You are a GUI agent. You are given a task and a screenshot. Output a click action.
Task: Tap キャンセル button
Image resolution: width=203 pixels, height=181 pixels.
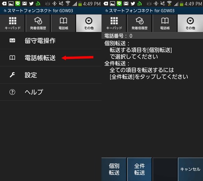click(190, 169)
